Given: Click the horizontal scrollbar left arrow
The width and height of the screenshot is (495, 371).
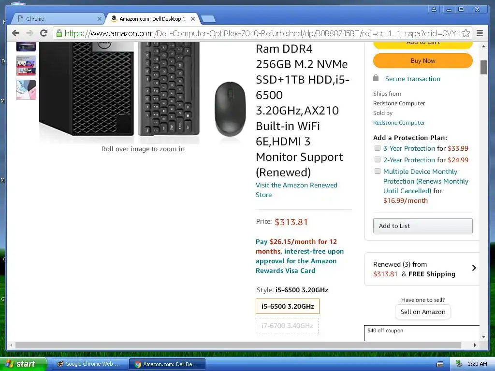Looking at the screenshot, I should pyautogui.click(x=11, y=345).
